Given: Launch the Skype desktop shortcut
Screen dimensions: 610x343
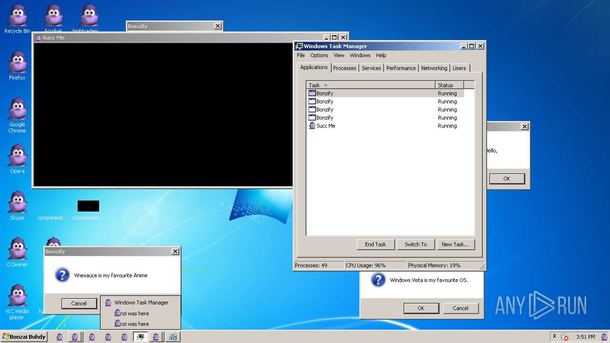Looking at the screenshot, I should 17,206.
